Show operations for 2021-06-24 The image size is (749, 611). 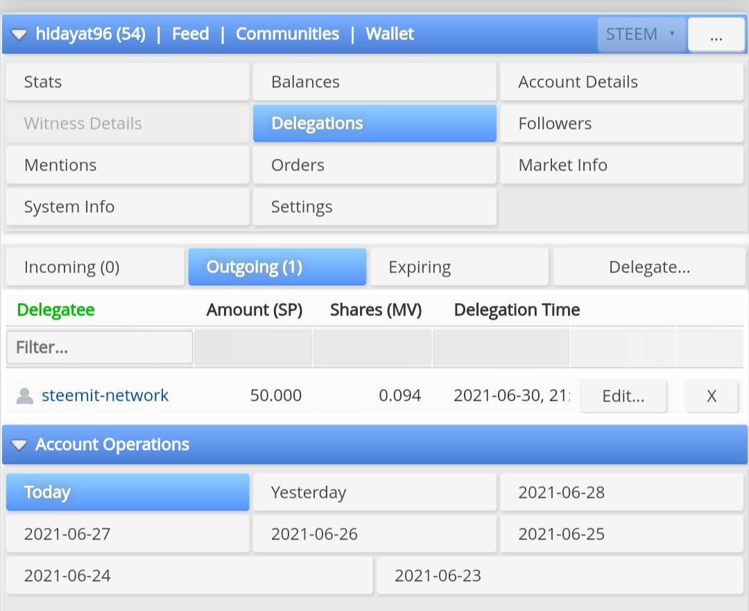pyautogui.click(x=189, y=575)
